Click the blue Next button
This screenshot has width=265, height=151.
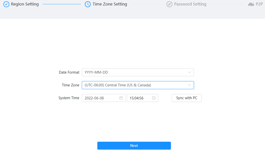pyautogui.click(x=134, y=145)
